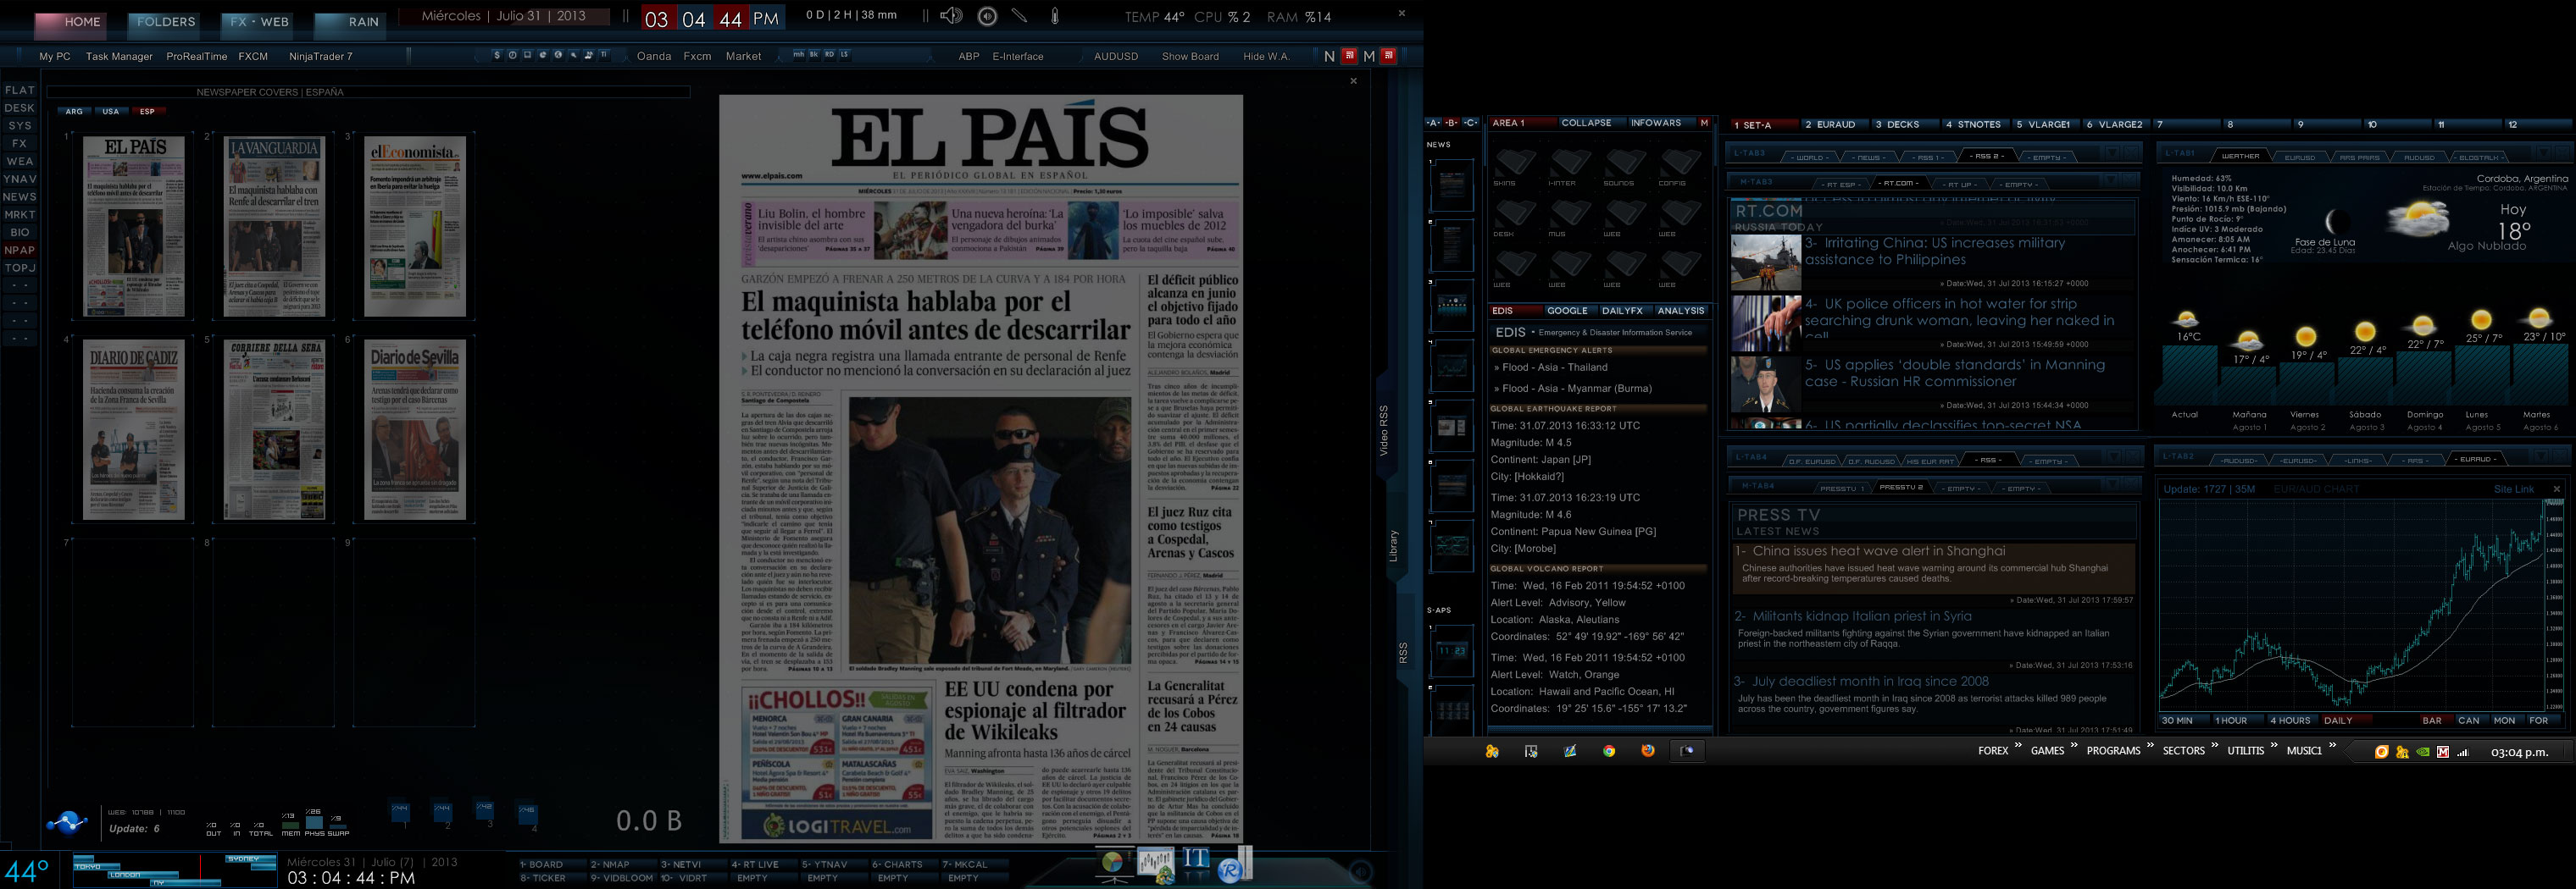Click the blue R dock icon
Image resolution: width=2576 pixels, height=889 pixels.
(1231, 870)
